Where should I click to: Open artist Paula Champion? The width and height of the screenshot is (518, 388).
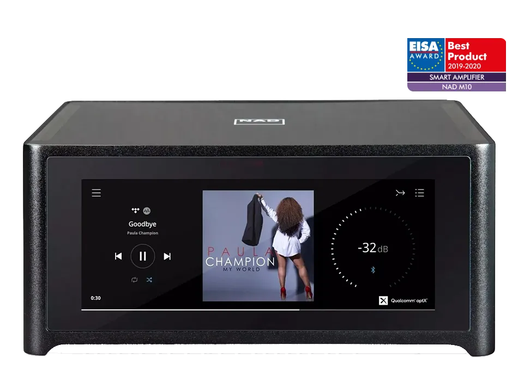143,233
